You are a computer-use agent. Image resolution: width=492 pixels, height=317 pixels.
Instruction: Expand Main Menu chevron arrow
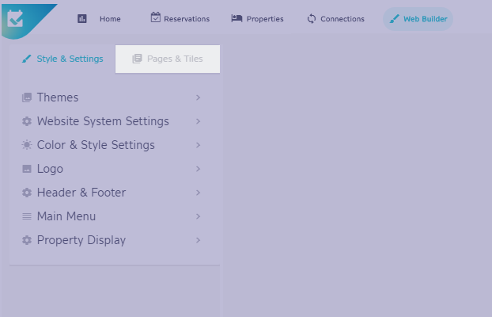pos(198,216)
